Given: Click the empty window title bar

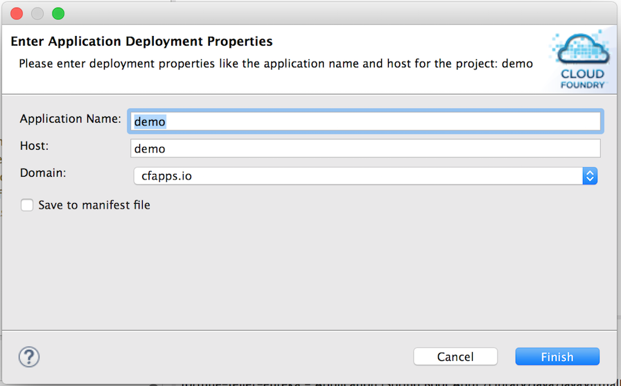Looking at the screenshot, I should pos(312,13).
